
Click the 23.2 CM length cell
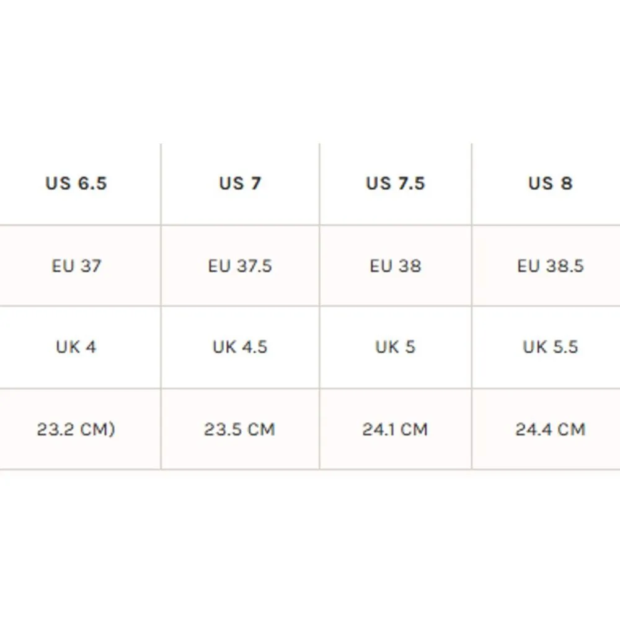click(76, 429)
